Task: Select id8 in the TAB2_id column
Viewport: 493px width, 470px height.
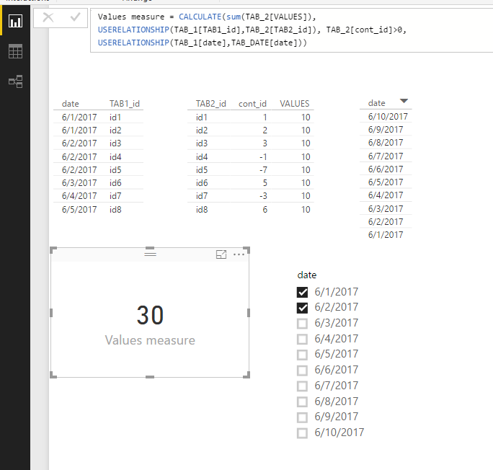Action: click(202, 209)
